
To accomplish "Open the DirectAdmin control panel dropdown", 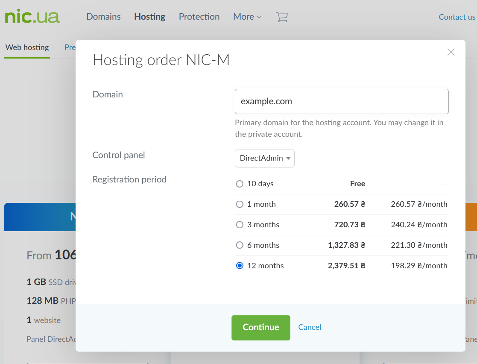I will click(x=264, y=158).
